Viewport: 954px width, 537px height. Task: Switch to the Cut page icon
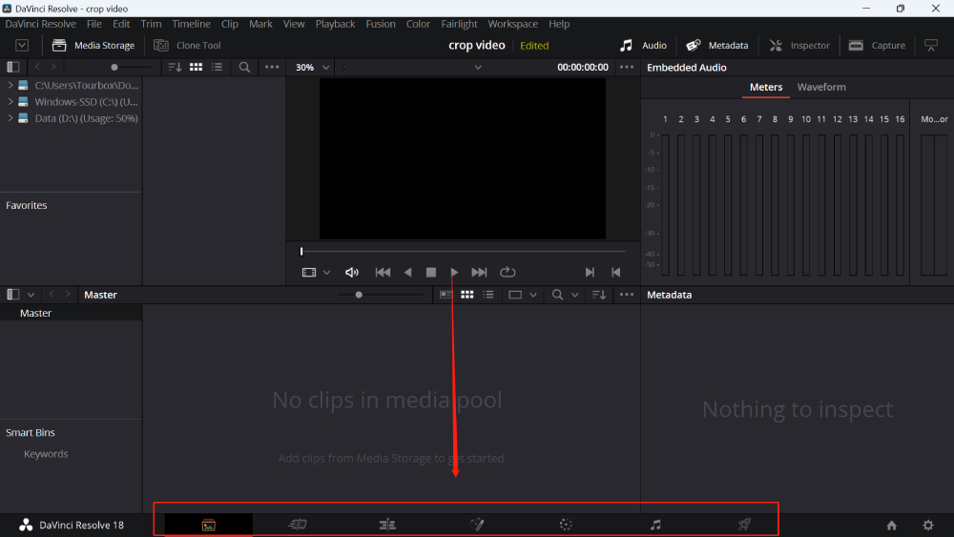coord(298,525)
